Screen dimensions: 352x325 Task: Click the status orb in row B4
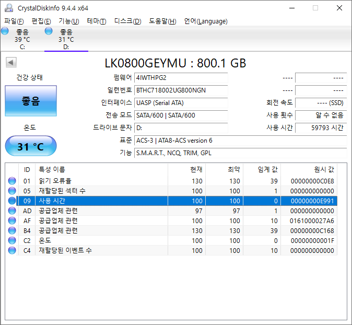point(12,230)
